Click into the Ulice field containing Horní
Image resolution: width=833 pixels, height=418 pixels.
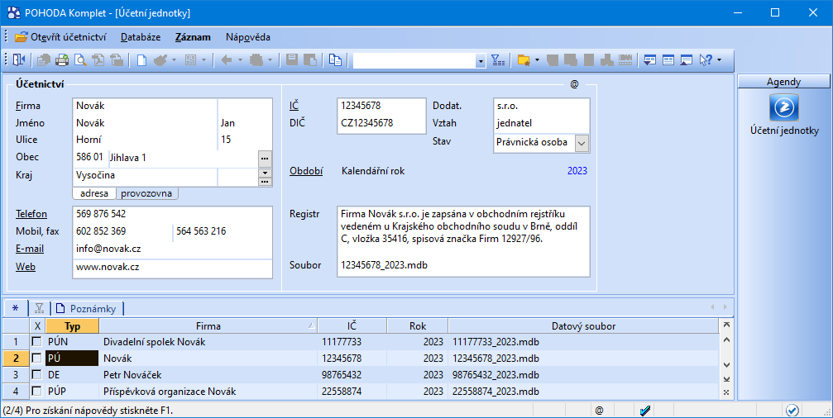coord(146,140)
